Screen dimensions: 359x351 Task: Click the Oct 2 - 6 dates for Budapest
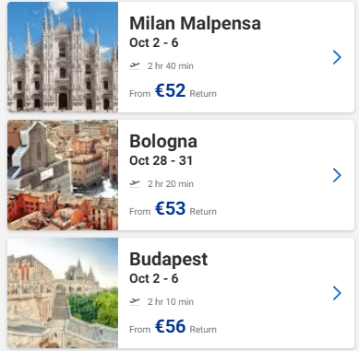[154, 278]
